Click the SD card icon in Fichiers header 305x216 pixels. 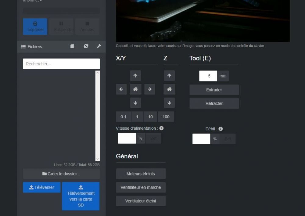pyautogui.click(x=72, y=46)
